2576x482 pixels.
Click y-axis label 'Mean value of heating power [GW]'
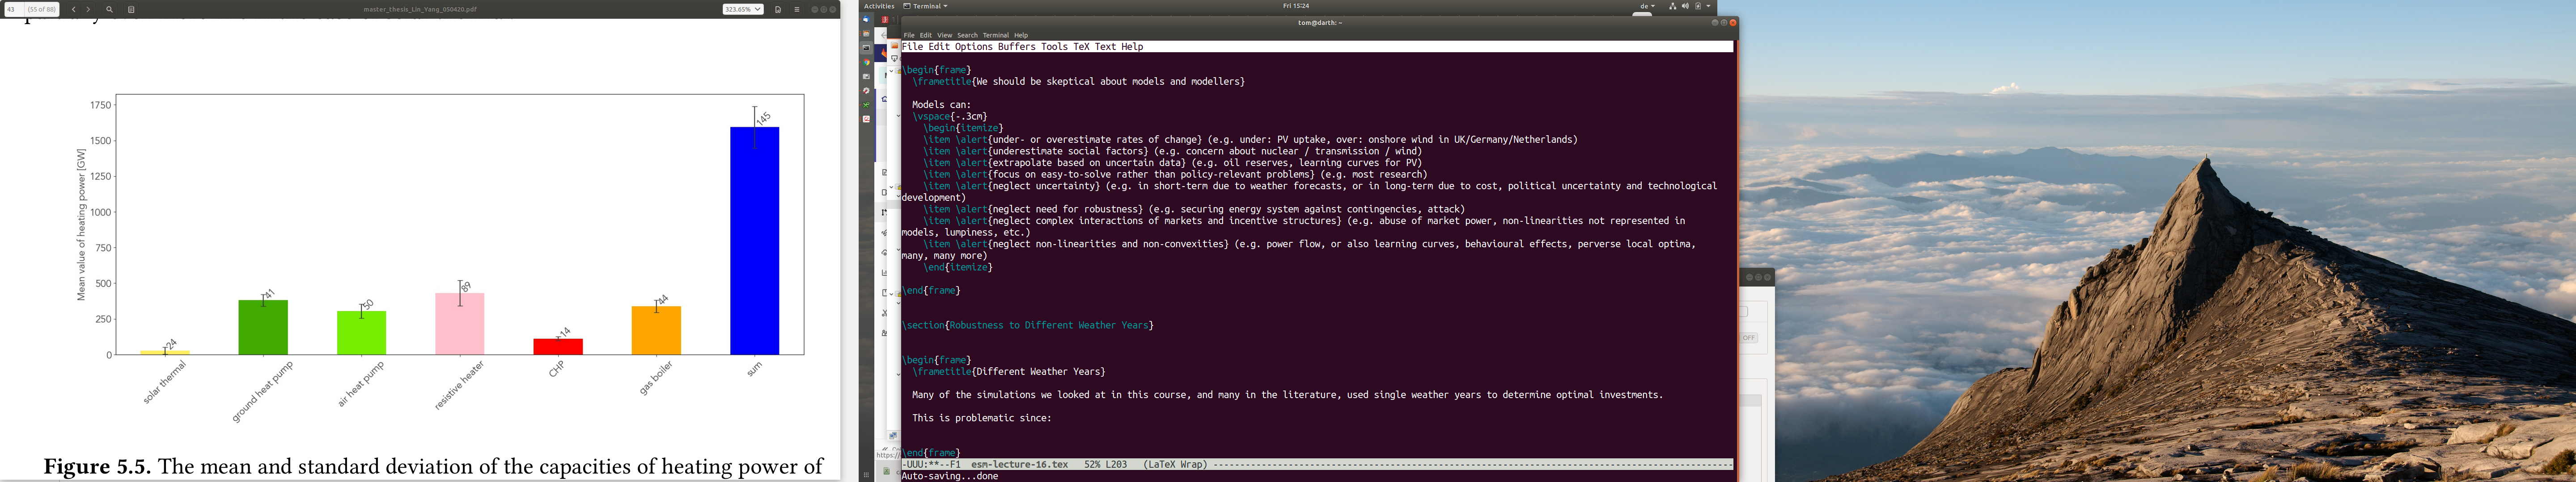[x=81, y=224]
